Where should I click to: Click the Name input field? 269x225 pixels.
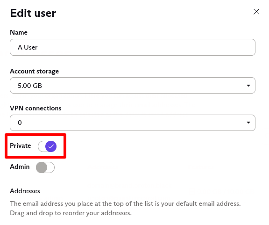133,47
